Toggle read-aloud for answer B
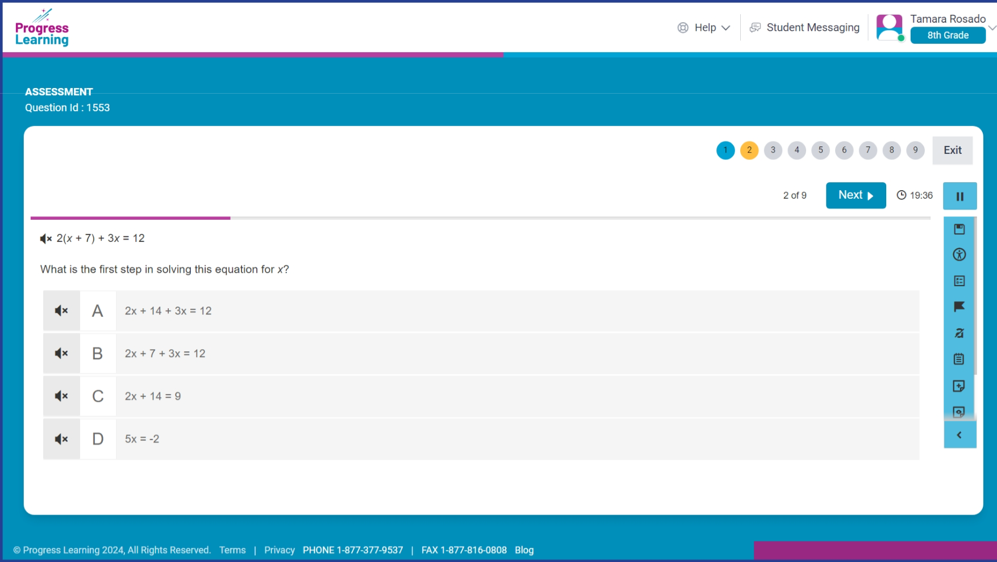Viewport: 997px width, 562px height. 61,354
